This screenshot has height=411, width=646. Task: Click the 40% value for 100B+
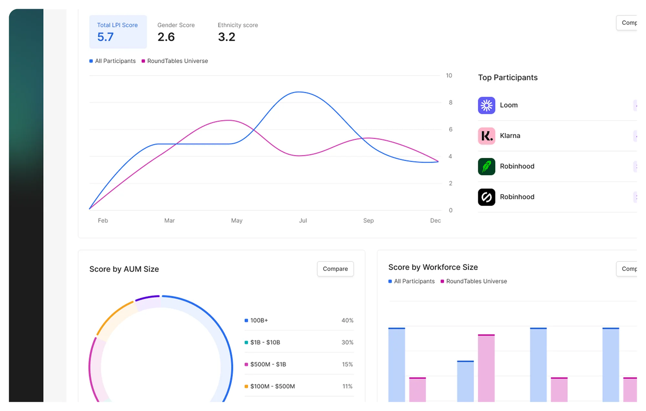pyautogui.click(x=348, y=321)
